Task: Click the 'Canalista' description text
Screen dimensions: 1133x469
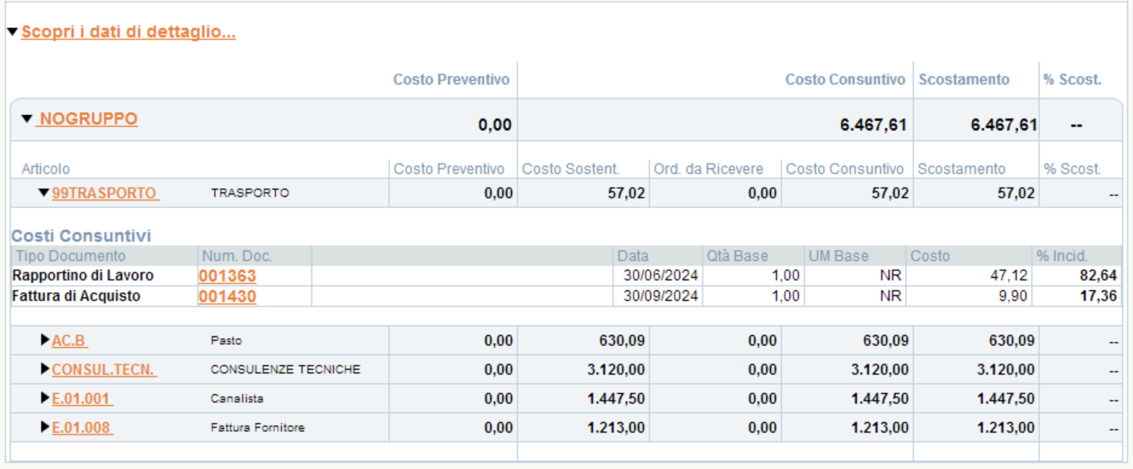Action: point(237,398)
